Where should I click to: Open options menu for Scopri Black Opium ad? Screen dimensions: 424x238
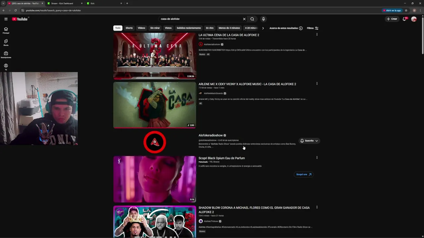(317, 158)
